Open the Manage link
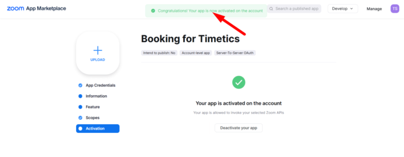The height and width of the screenshot is (157, 404). pyautogui.click(x=374, y=9)
